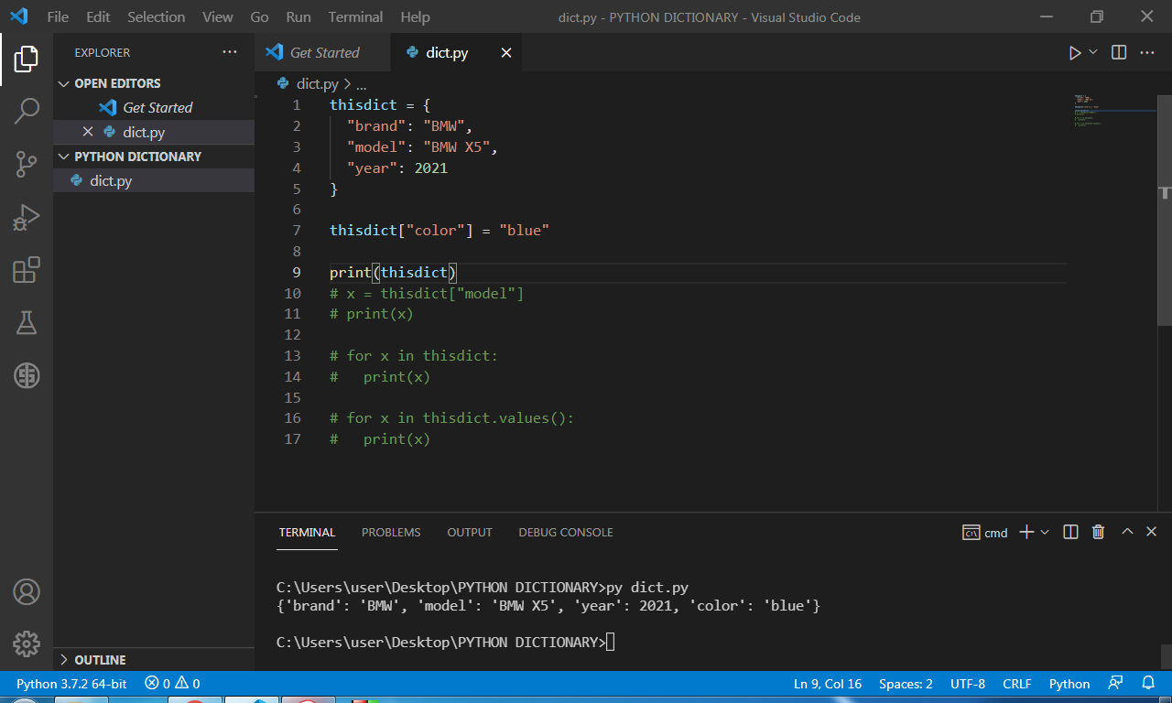
Task: Switch to the Get Started tab
Action: pyautogui.click(x=324, y=53)
